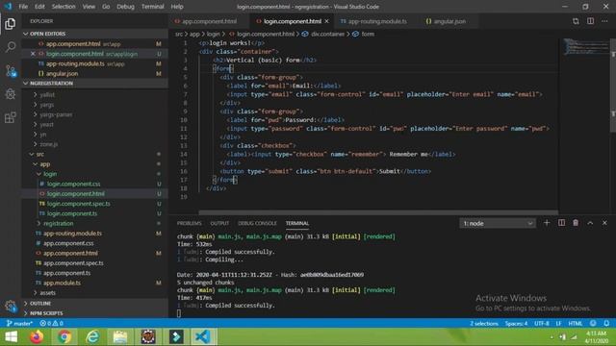This screenshot has width=616, height=346.
Task: Open login.component.spec.ts in file tree
Action: (78, 204)
